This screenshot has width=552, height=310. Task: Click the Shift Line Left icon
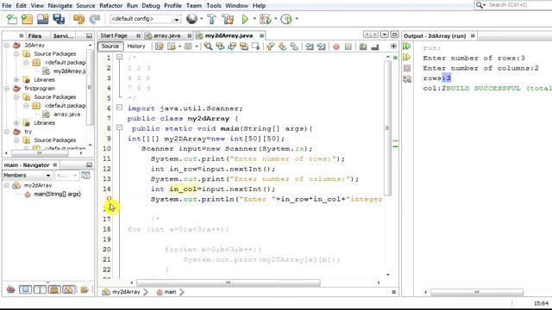[310, 46]
